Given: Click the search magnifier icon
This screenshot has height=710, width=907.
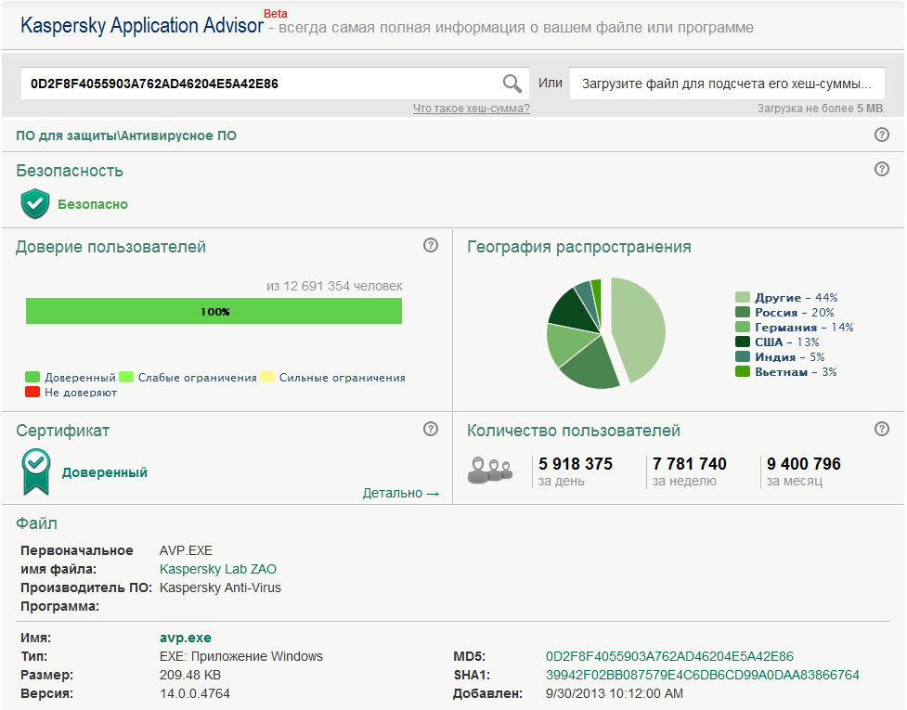Looking at the screenshot, I should pyautogui.click(x=512, y=83).
